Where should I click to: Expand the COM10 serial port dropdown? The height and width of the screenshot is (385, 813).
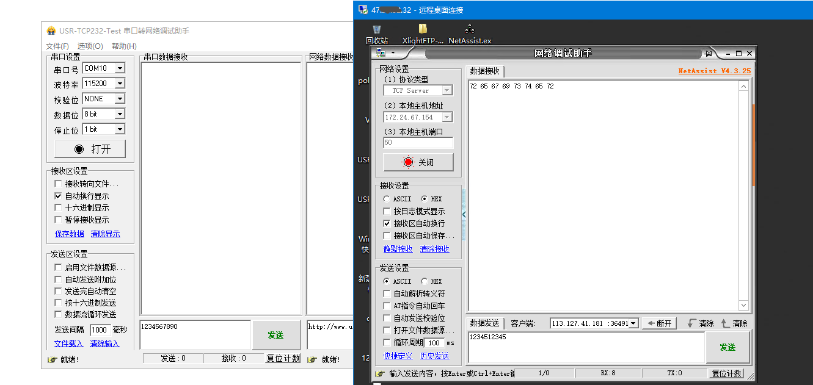point(120,68)
